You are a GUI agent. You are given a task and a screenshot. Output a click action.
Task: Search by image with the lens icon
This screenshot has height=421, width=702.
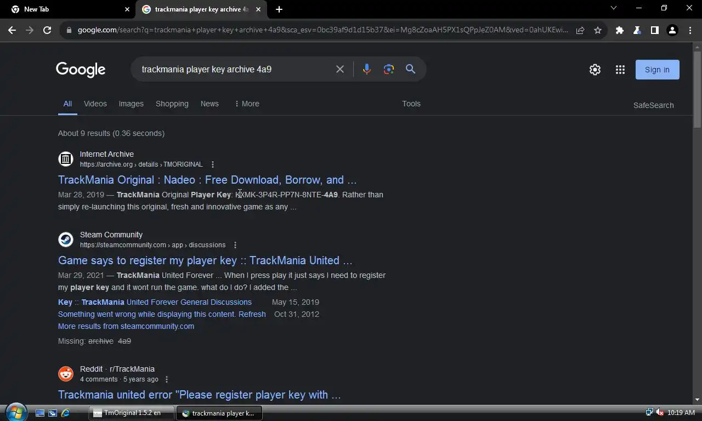[x=389, y=69]
